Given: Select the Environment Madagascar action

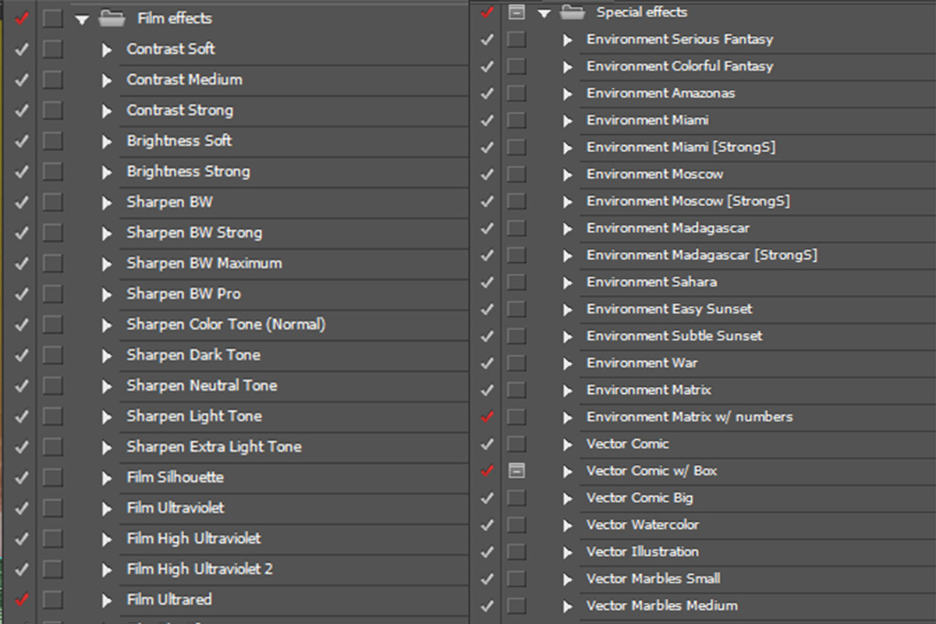Looking at the screenshot, I should coord(668,229).
